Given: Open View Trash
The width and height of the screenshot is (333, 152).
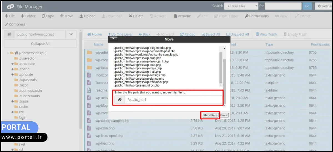Looking at the screenshot, I should [266, 34].
